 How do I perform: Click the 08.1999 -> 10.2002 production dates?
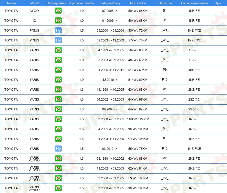point(110,159)
